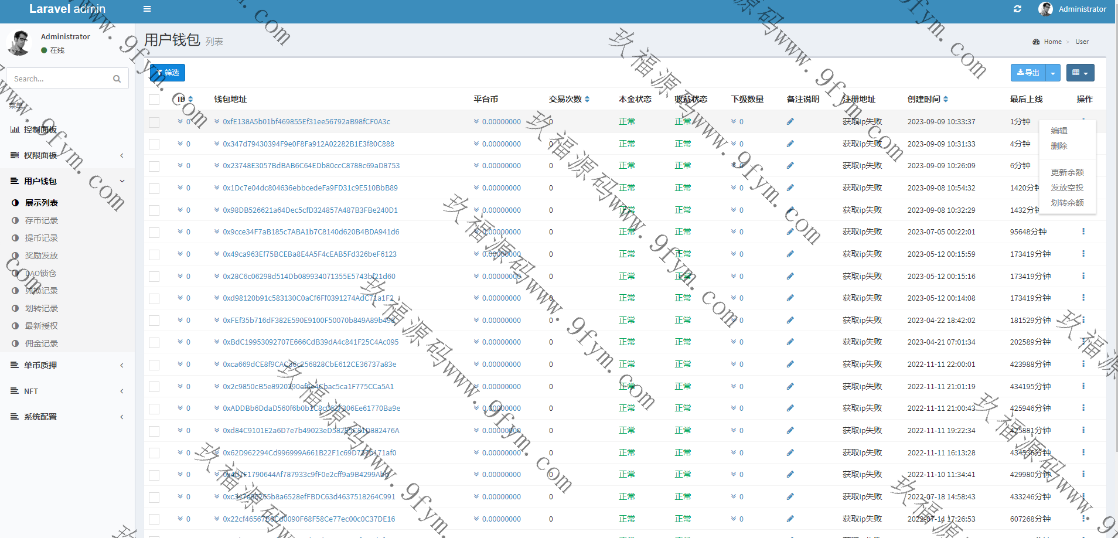Viewport: 1118px width, 538px height.
Task: Click 导出 export button
Action: click(x=1028, y=73)
